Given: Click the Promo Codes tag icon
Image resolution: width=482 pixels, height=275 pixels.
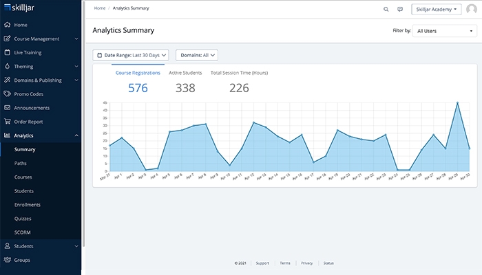Looking at the screenshot, I should point(8,94).
